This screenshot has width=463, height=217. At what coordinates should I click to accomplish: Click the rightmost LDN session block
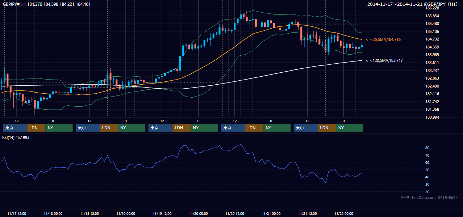click(327, 128)
